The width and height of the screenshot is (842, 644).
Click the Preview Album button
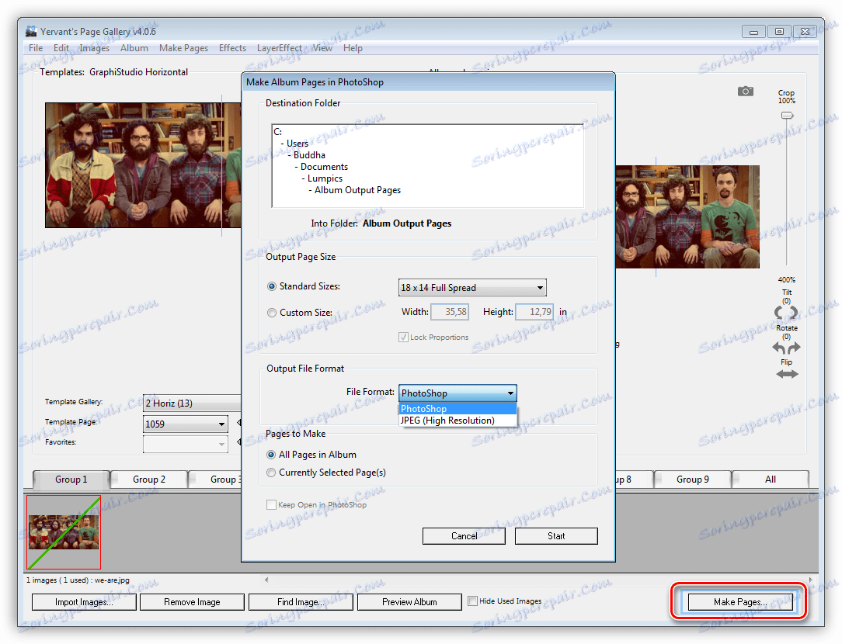(x=409, y=601)
